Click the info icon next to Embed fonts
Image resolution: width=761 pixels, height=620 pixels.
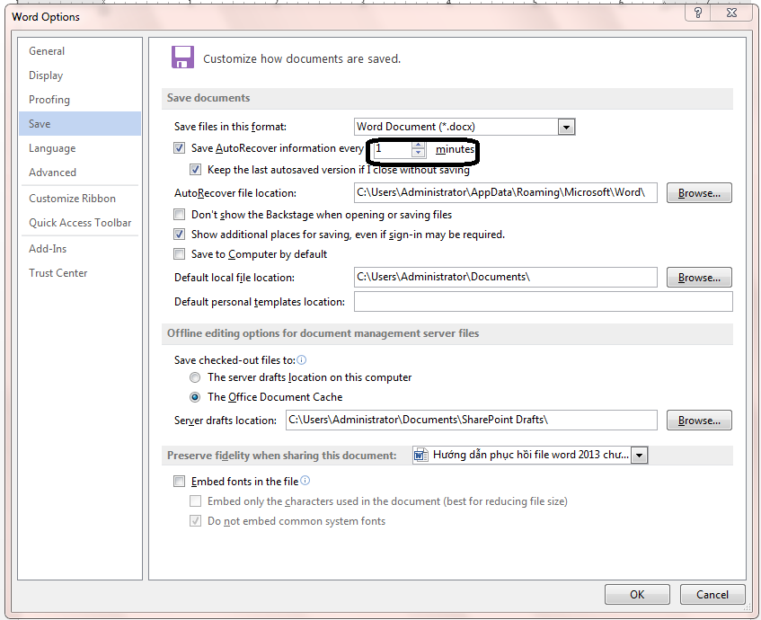[305, 482]
